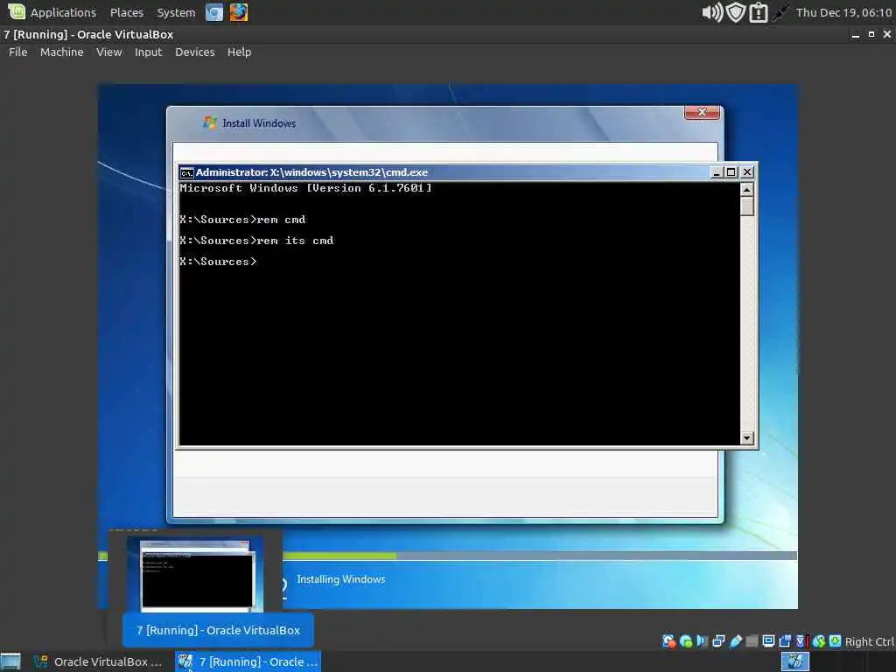Click the shared folders status icon

(x=752, y=641)
